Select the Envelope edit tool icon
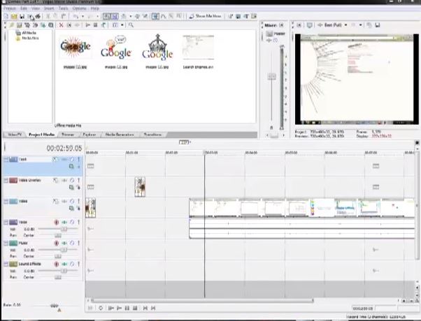The width and height of the screenshot is (421, 321). click(163, 16)
